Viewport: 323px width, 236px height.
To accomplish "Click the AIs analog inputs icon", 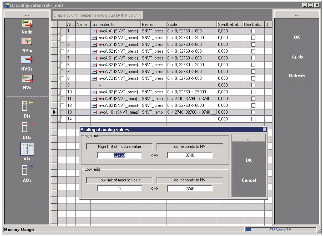I will tap(27, 149).
